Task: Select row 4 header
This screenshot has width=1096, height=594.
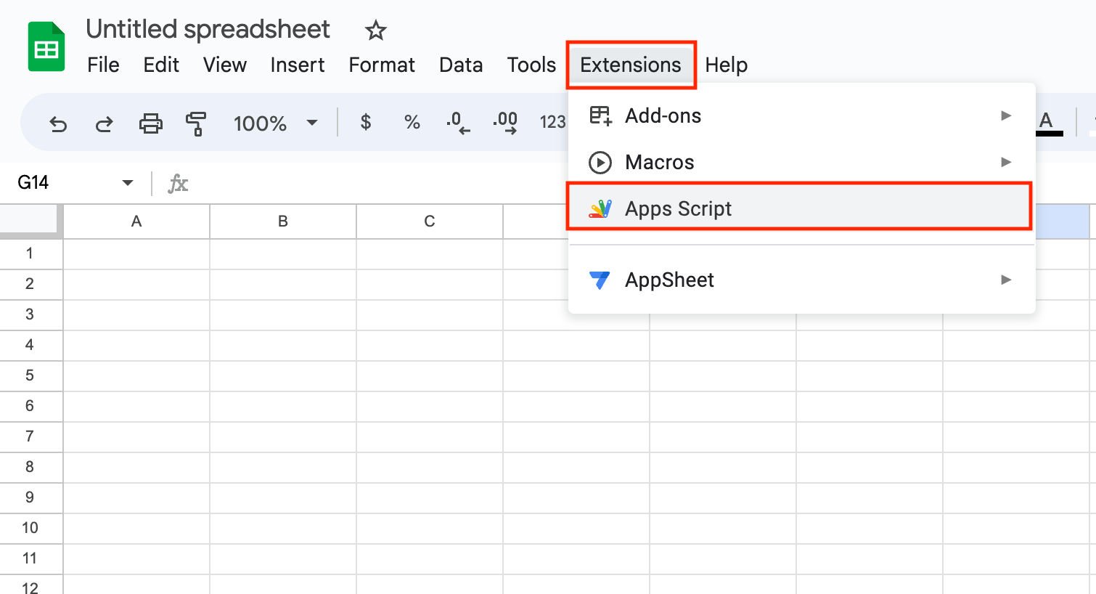Action: pyautogui.click(x=31, y=346)
